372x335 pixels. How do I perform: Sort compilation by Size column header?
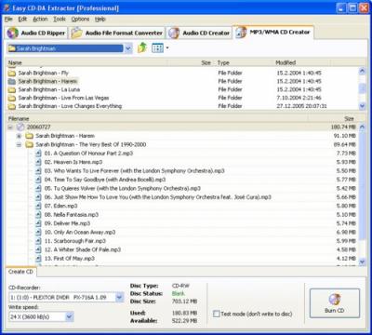(333, 119)
